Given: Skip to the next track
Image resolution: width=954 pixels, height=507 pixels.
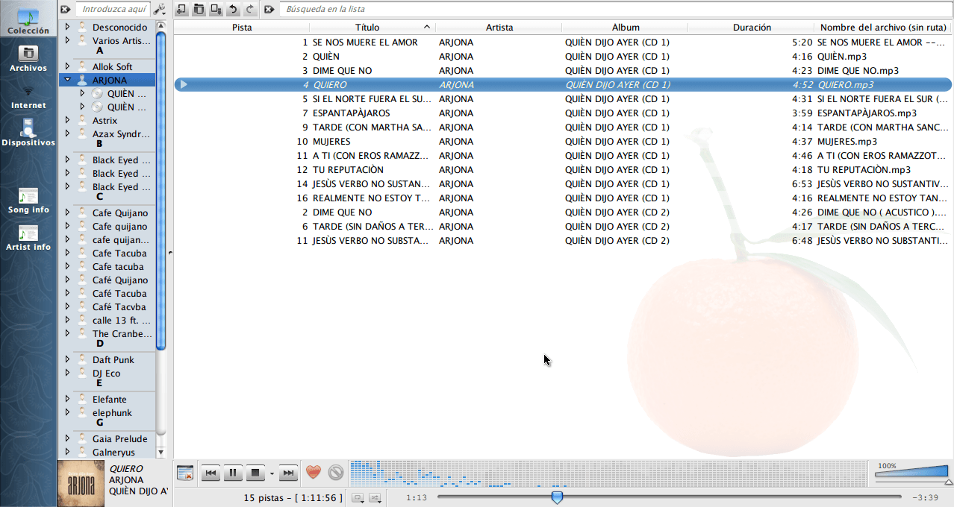Looking at the screenshot, I should pos(288,473).
